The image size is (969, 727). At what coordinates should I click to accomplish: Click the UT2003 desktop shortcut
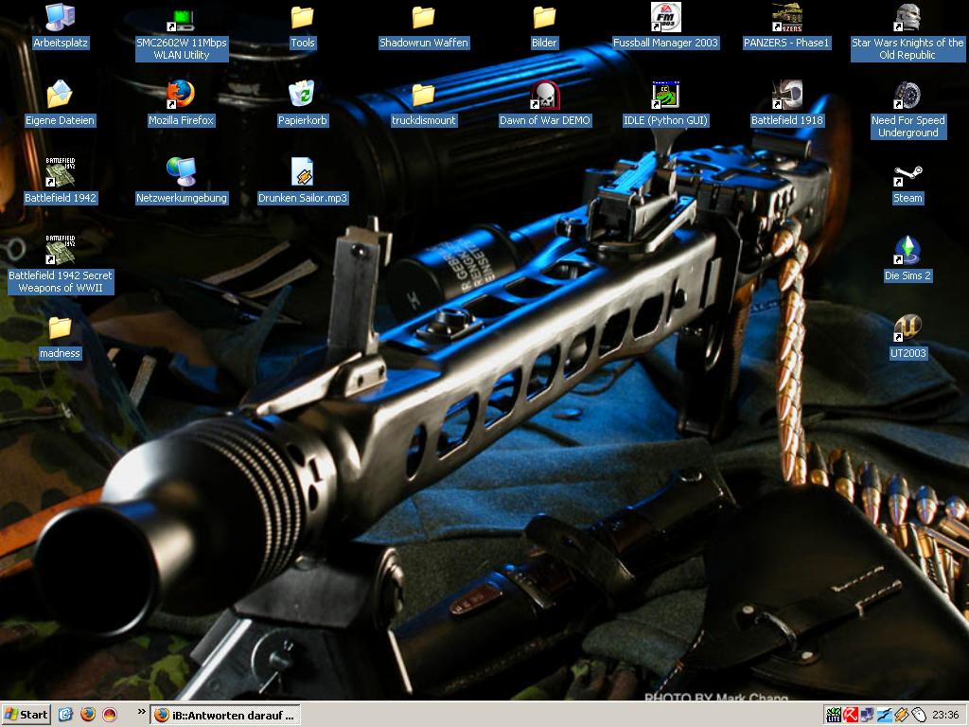tap(907, 330)
